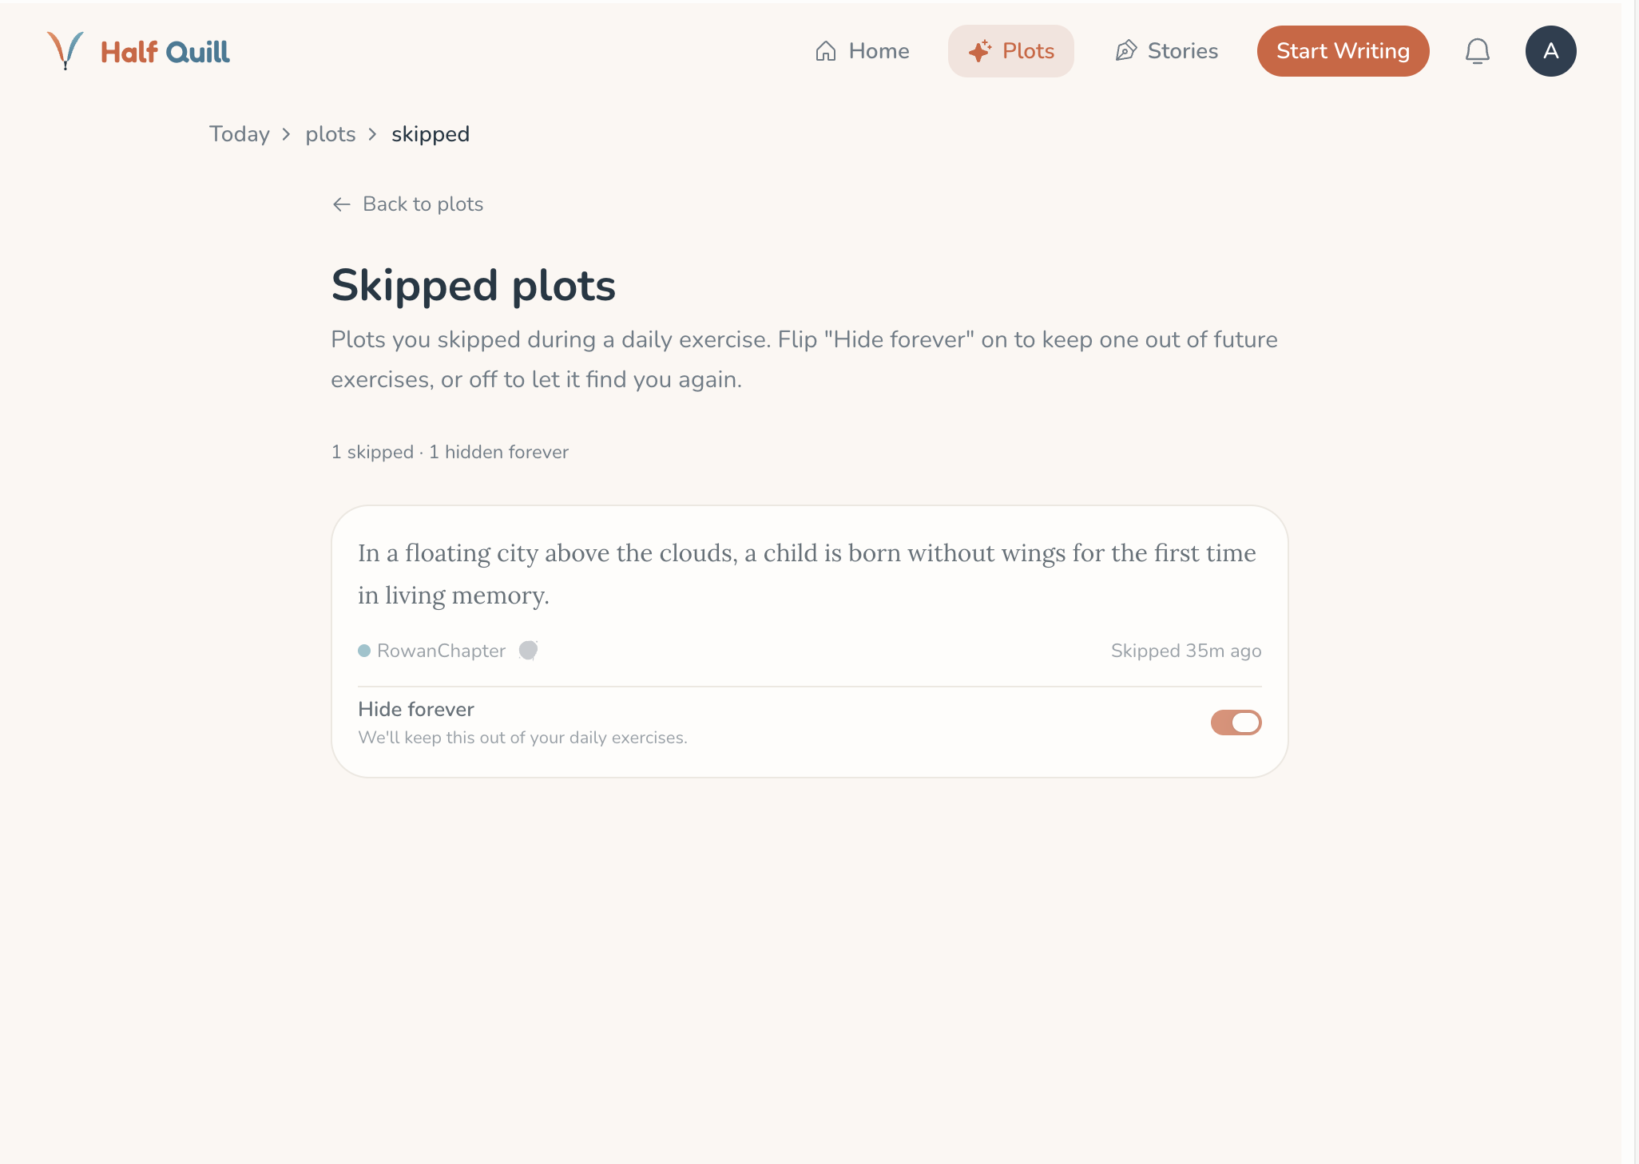Open the Stories nav item
The height and width of the screenshot is (1164, 1639).
pyautogui.click(x=1166, y=51)
